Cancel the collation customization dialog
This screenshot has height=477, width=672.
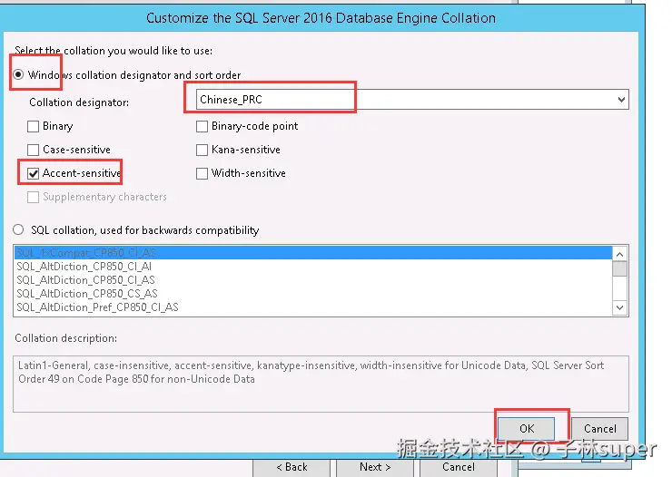pos(600,429)
